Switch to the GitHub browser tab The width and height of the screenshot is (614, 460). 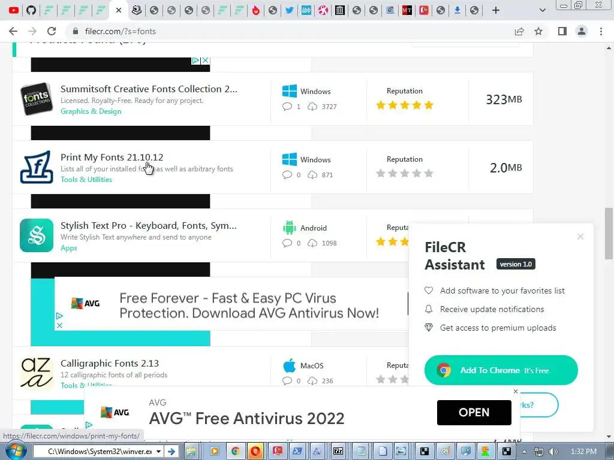point(31,10)
